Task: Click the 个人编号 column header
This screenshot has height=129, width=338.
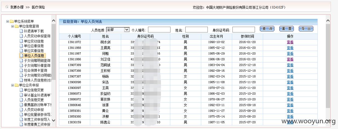Action: (75, 36)
